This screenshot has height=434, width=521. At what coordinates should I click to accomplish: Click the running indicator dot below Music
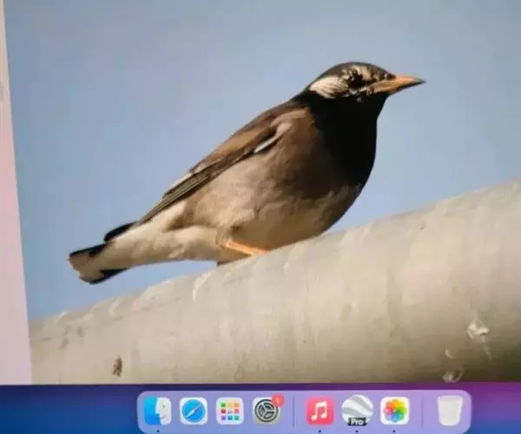[x=320, y=430]
